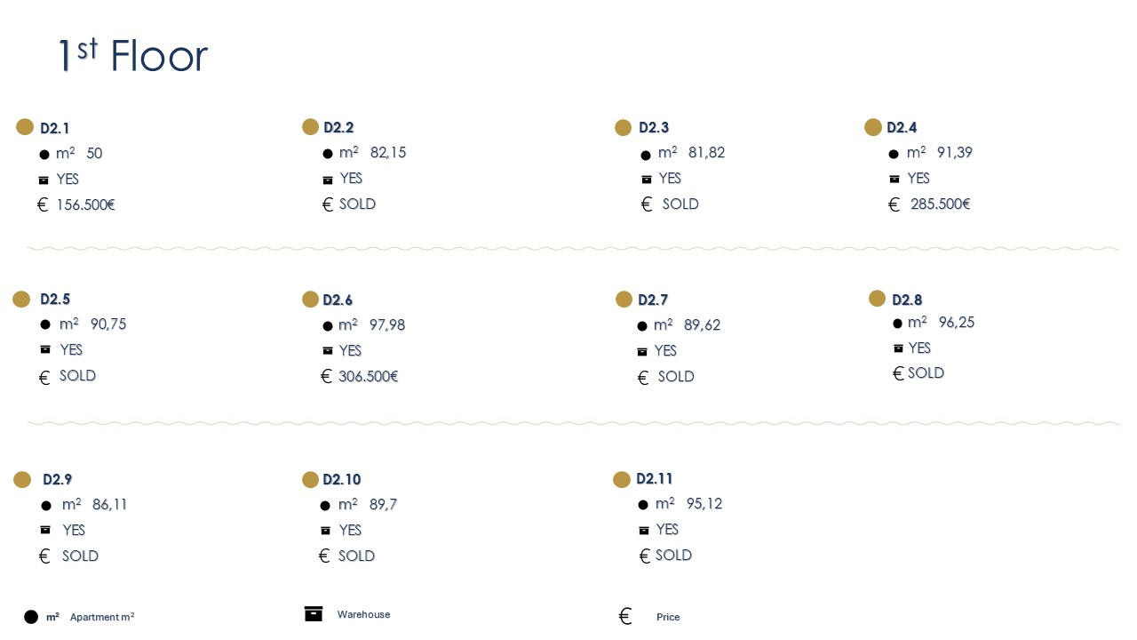1137x640 pixels.
Task: Click the gold circle next to D2.6
Action: 310,300
